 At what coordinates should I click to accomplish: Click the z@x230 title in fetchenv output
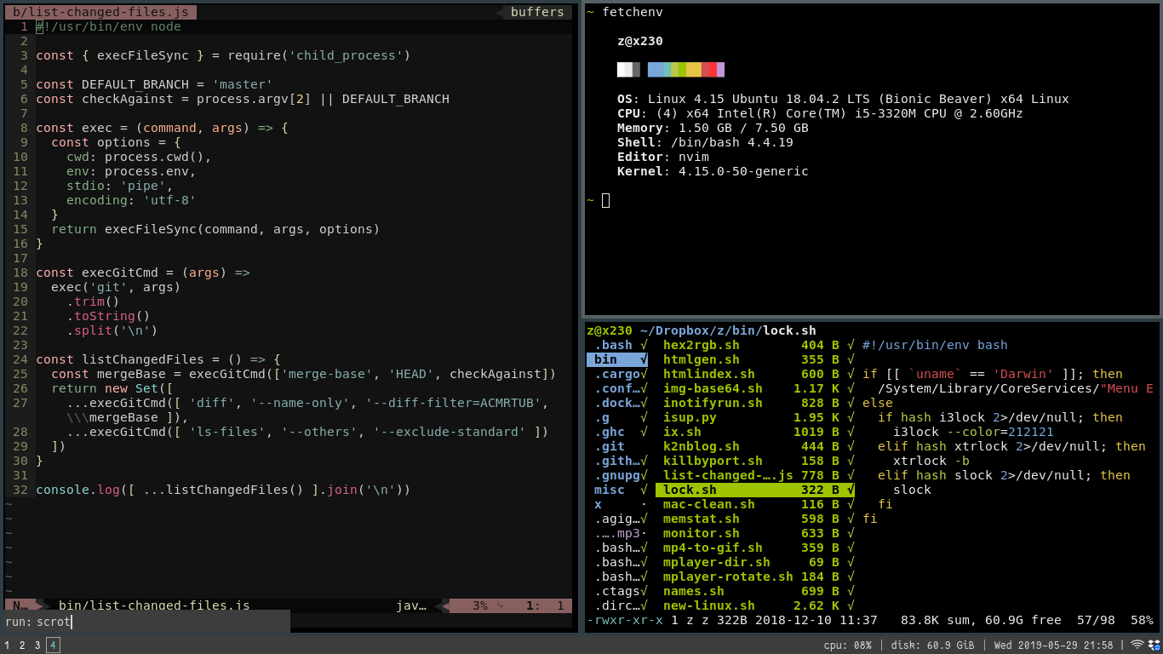640,41
